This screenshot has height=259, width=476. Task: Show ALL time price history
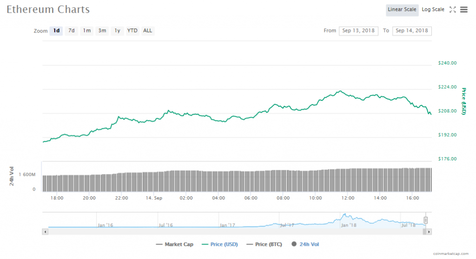click(x=147, y=31)
